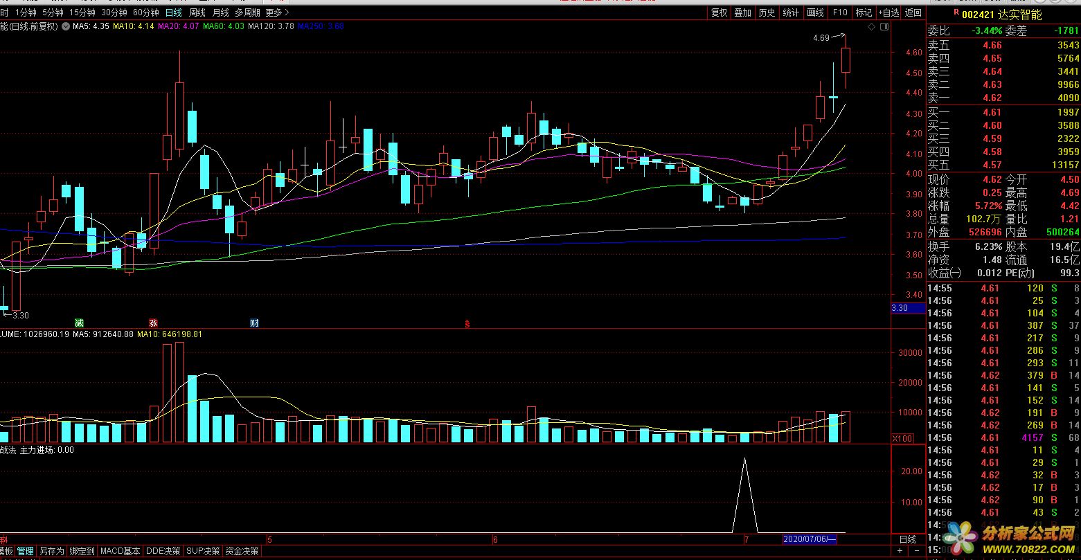
Task: Activate the 画线 drawing tool button
Action: point(816,12)
